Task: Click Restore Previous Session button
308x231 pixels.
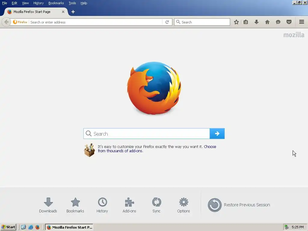Action: point(239,205)
